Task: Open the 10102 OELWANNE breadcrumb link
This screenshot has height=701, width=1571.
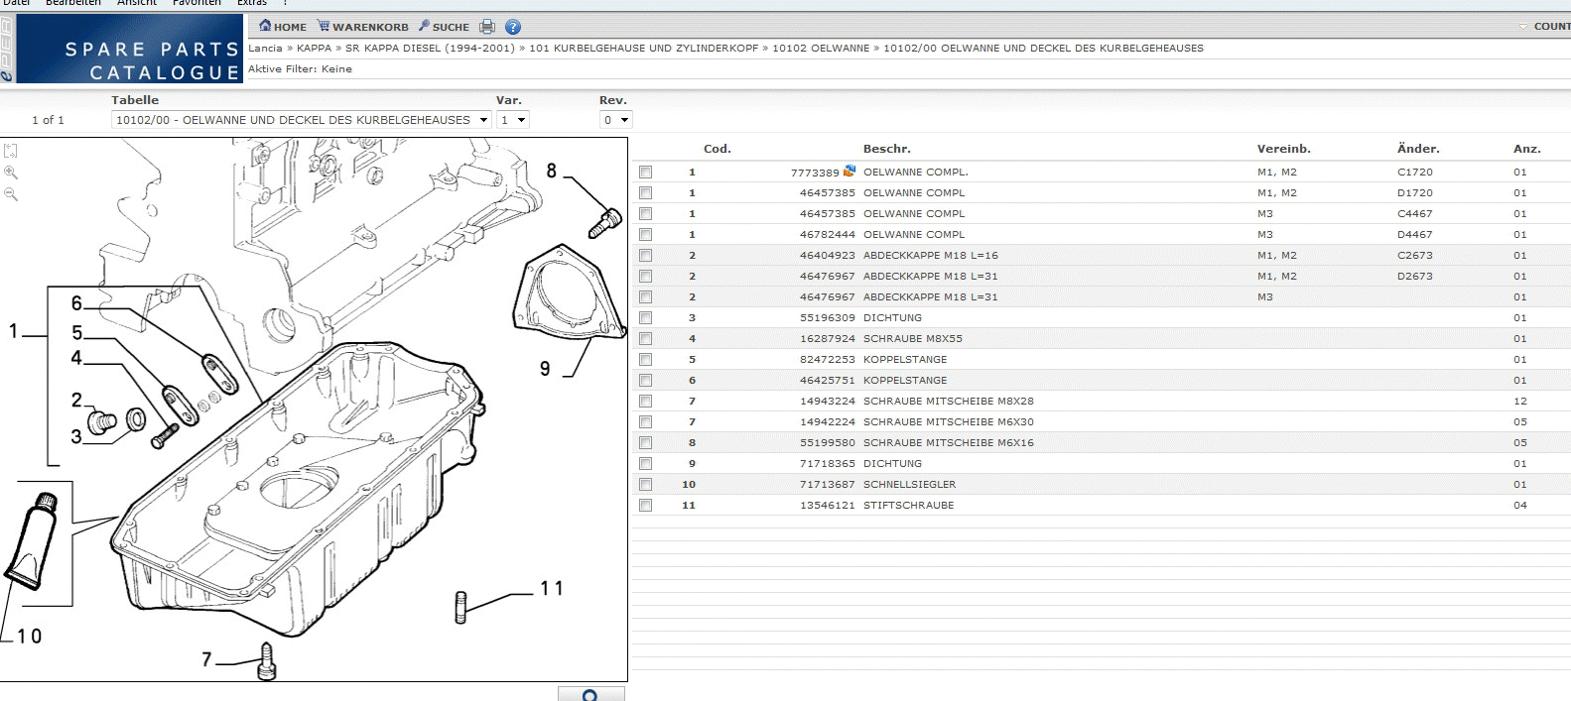Action: pos(821,48)
